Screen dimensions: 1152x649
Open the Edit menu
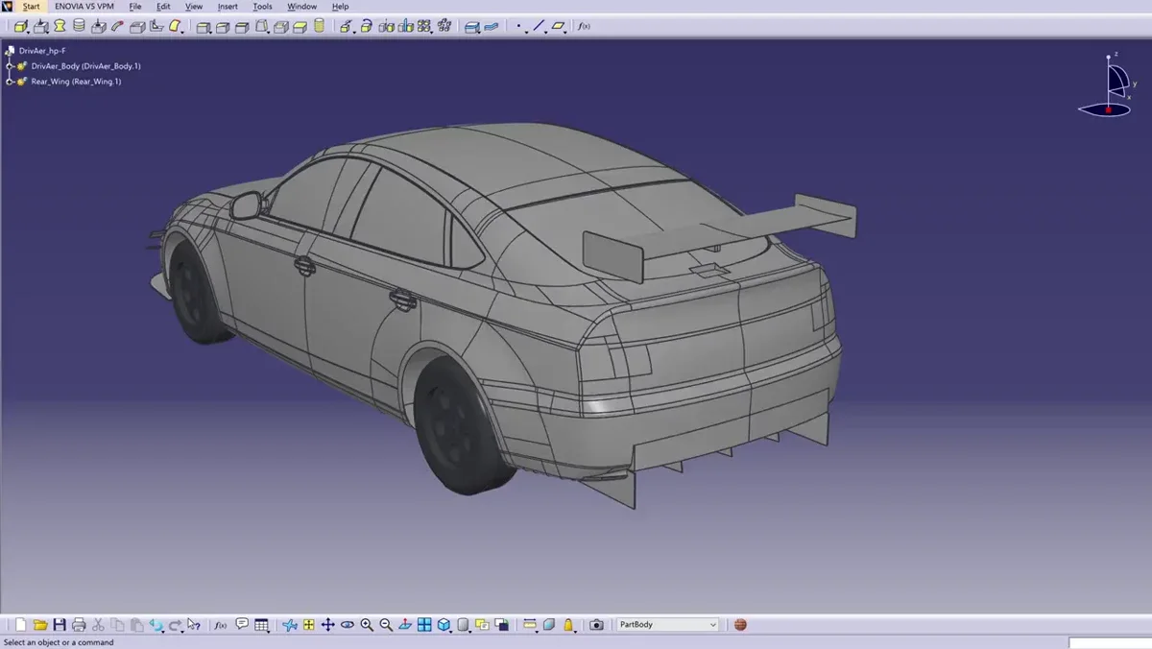click(163, 7)
